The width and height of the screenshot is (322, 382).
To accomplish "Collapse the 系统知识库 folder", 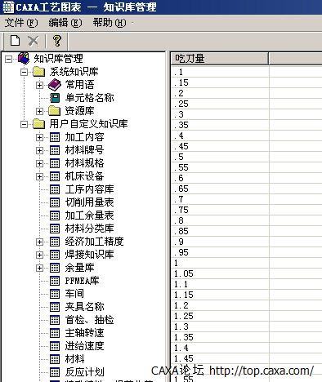I will coord(24,72).
